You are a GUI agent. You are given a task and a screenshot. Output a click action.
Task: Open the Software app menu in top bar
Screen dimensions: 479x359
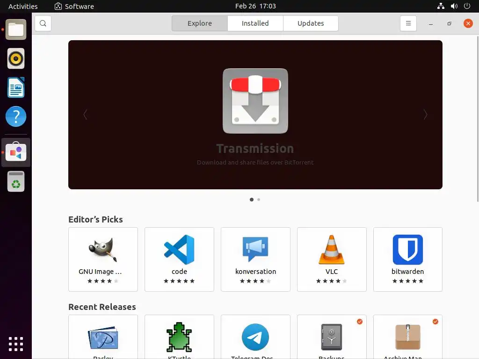(x=74, y=6)
